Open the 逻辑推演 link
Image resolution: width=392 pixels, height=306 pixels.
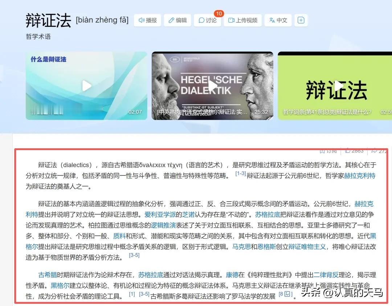[x=163, y=225]
